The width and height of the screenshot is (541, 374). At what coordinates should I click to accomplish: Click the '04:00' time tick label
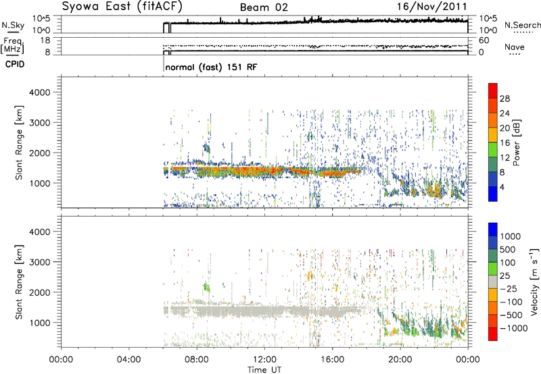point(128,360)
